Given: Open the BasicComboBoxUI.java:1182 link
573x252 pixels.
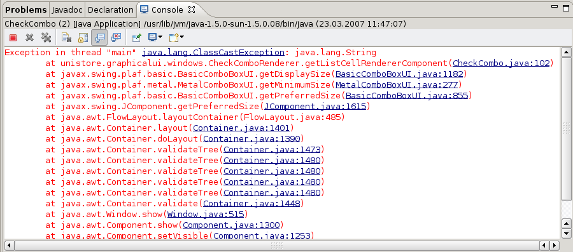Looking at the screenshot, I should pyautogui.click(x=399, y=74).
